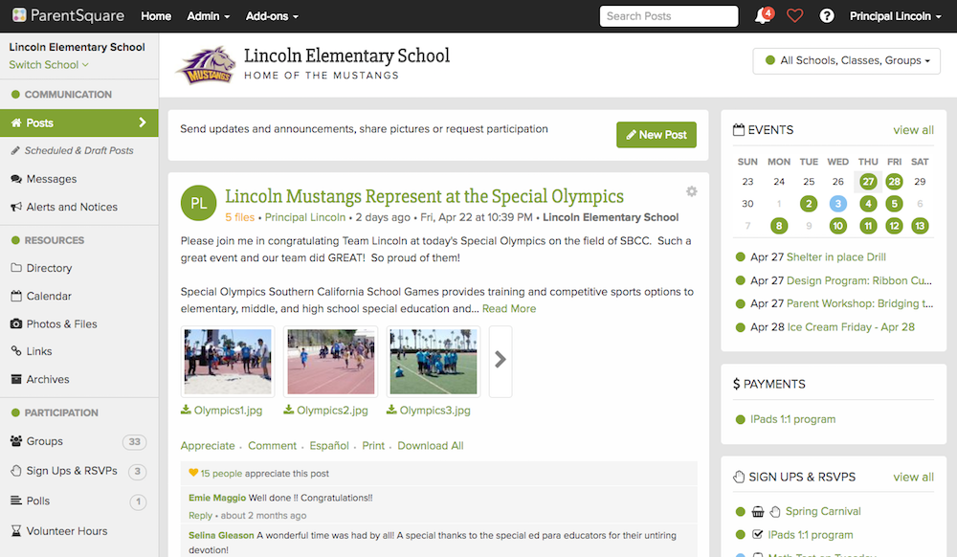Open Olympics2 running track thumbnail
The width and height of the screenshot is (957, 557).
point(331,361)
